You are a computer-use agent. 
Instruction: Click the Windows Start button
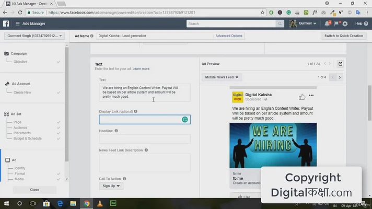(6, 203)
